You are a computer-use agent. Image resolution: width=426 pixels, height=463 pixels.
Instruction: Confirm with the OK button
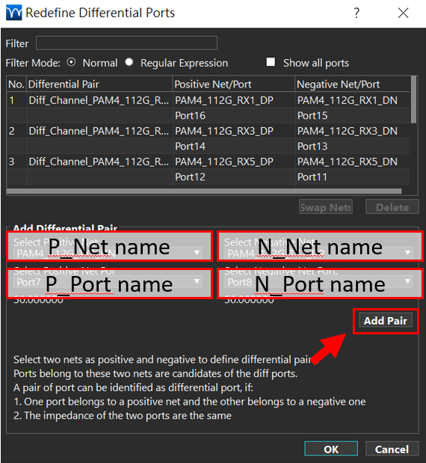tap(331, 449)
